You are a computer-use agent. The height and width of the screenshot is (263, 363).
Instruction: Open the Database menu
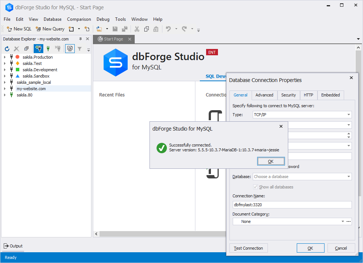click(x=53, y=19)
